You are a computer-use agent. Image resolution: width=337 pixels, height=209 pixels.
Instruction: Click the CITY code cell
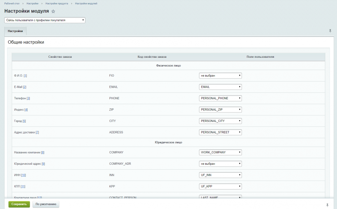coord(113,121)
